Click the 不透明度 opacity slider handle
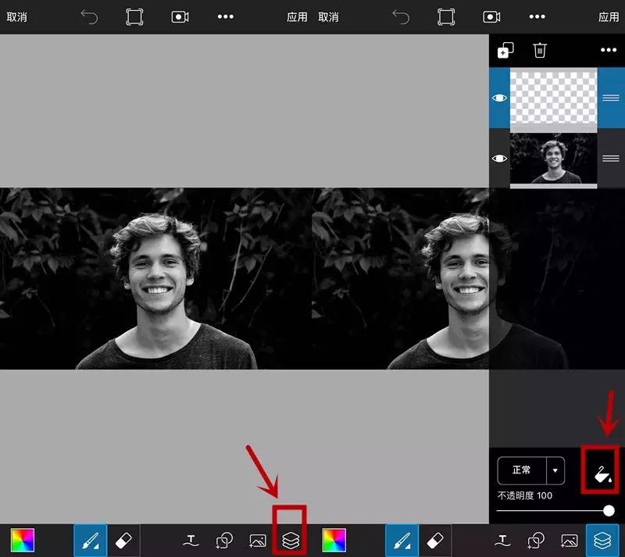This screenshot has width=625, height=557. [608, 510]
